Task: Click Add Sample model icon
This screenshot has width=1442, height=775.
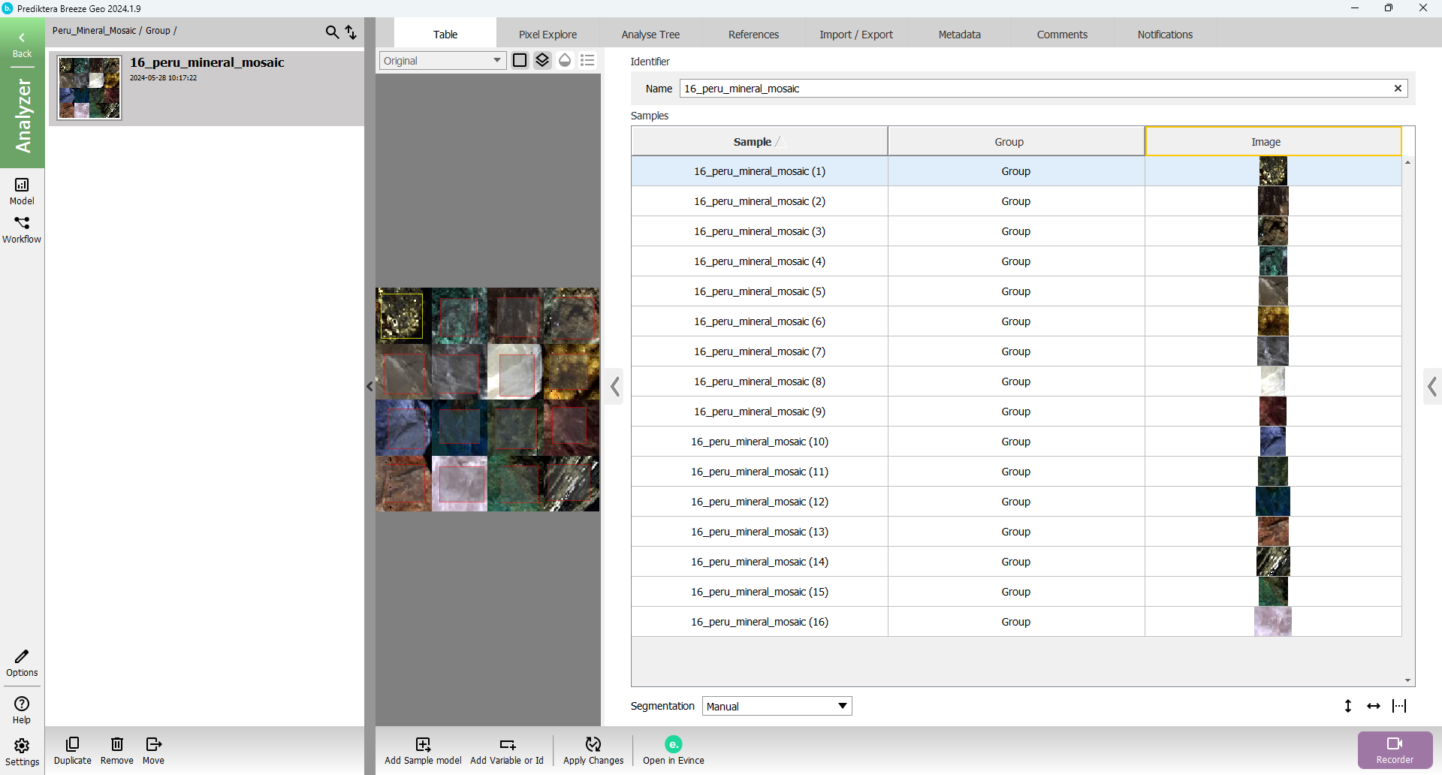Action: [423, 744]
